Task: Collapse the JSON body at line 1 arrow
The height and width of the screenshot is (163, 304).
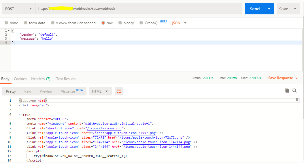Action: [x=9, y=30]
